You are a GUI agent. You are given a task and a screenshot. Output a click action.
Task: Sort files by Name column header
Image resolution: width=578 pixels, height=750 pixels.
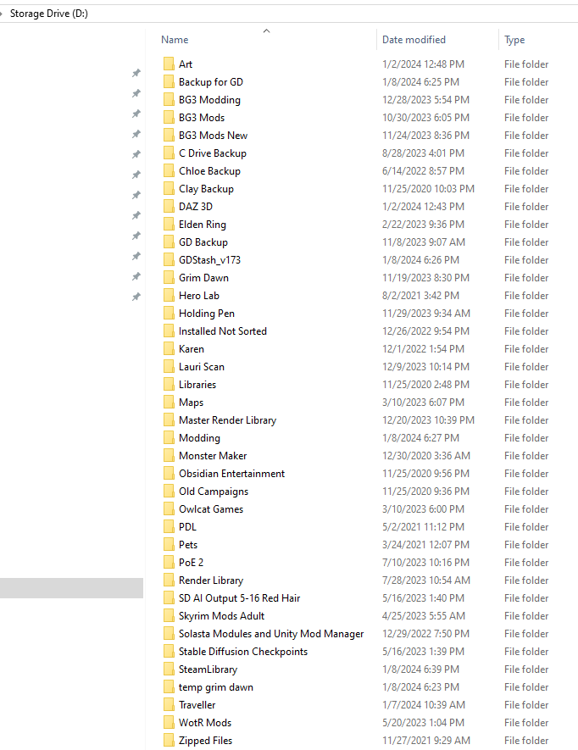pyautogui.click(x=175, y=40)
